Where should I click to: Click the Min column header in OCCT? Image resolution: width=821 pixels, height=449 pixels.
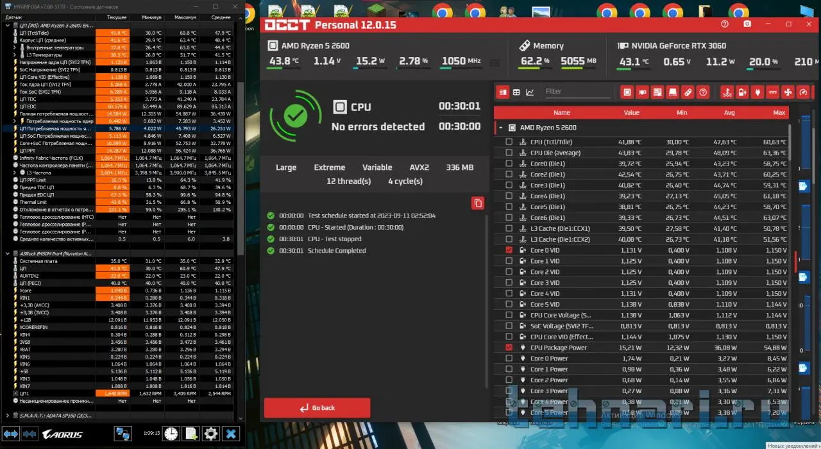pyautogui.click(x=682, y=113)
